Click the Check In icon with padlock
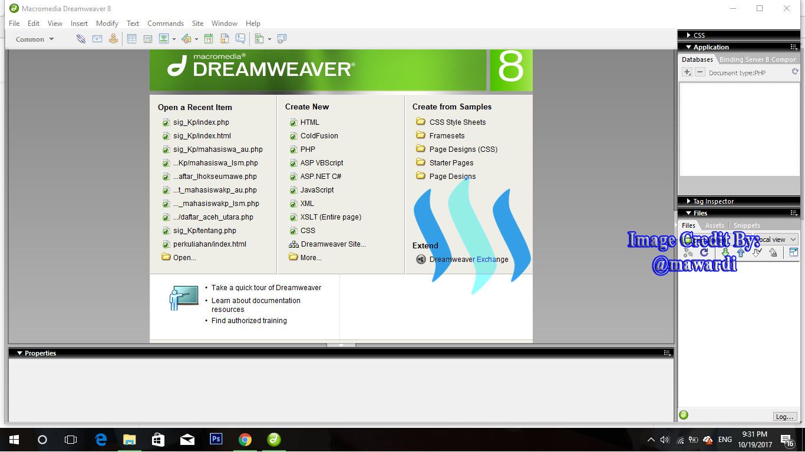805x452 pixels. (773, 252)
